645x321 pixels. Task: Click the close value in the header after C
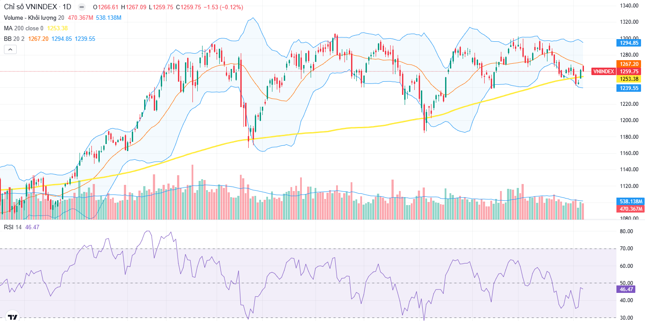click(x=190, y=7)
